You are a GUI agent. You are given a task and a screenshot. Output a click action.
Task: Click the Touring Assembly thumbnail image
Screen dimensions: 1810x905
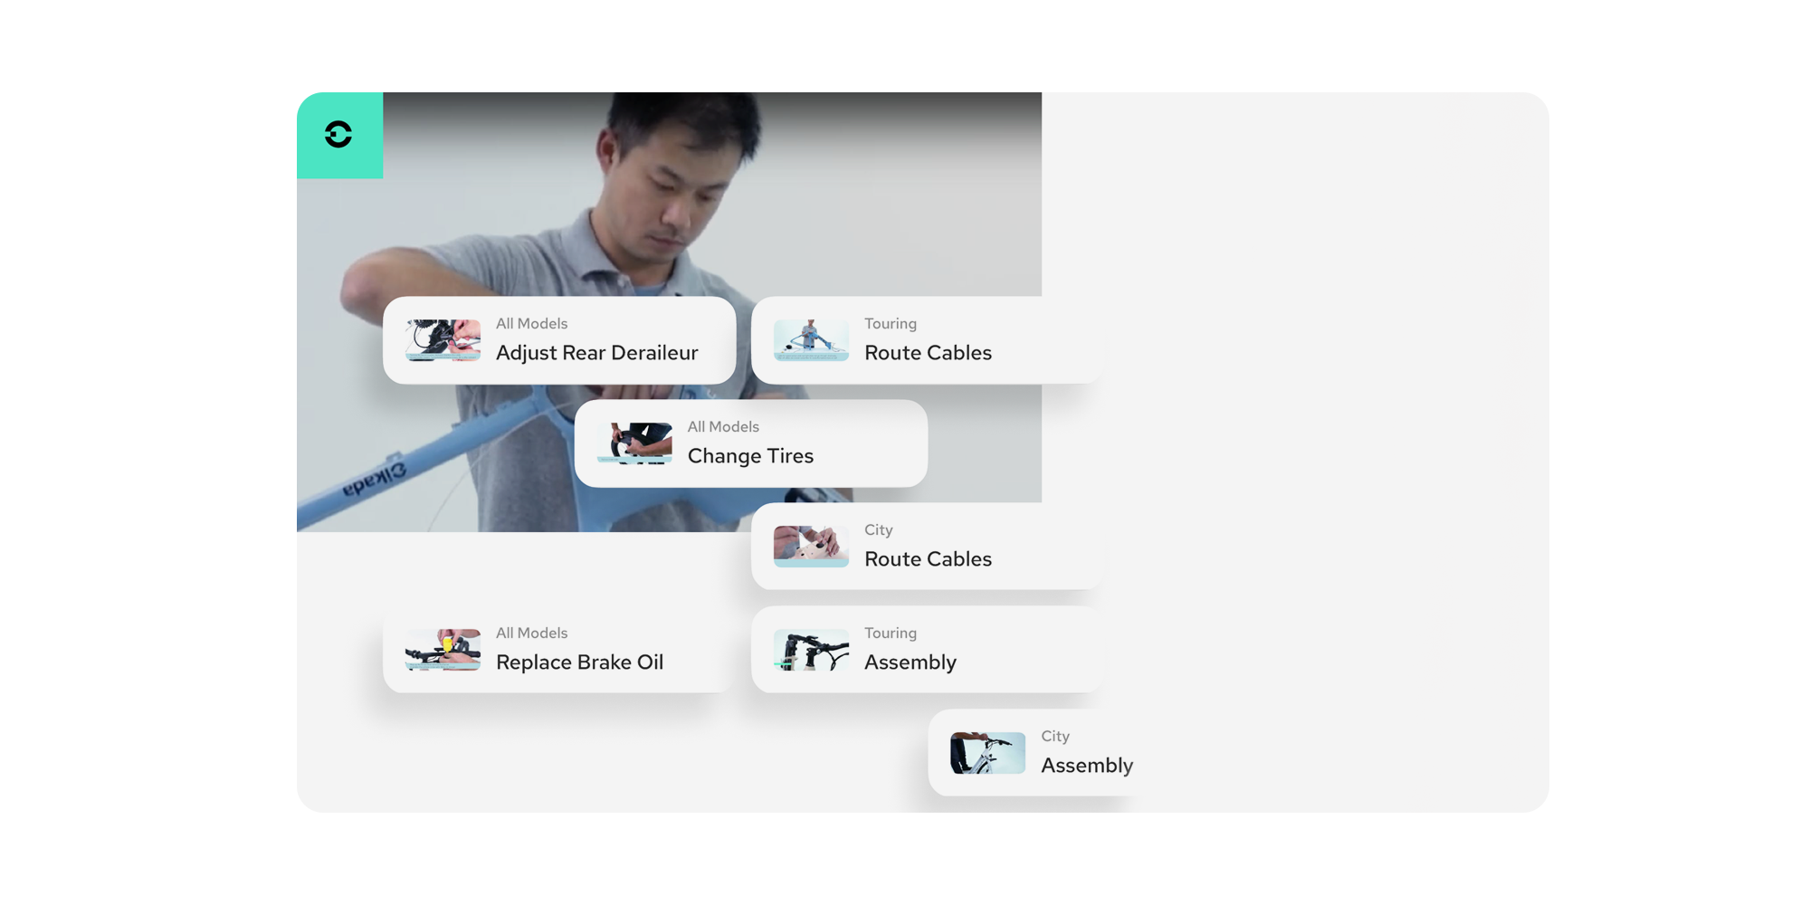pos(811,650)
